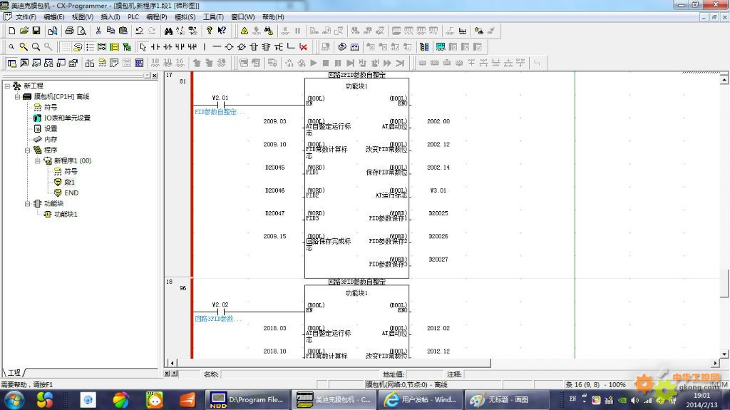730x410 pixels.
Task: Insert a new closed contact
Action: [168, 47]
